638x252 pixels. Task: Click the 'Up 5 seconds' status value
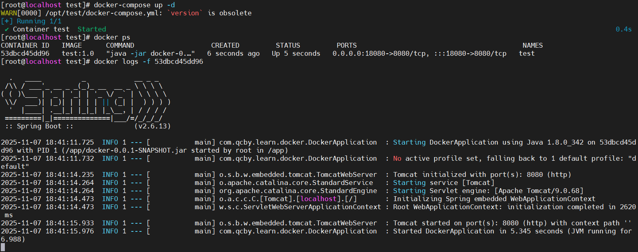[296, 53]
